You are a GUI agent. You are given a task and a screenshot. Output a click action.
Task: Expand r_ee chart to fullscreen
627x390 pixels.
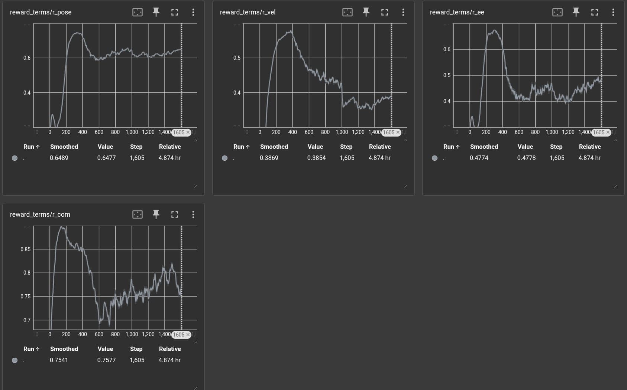[x=595, y=12]
